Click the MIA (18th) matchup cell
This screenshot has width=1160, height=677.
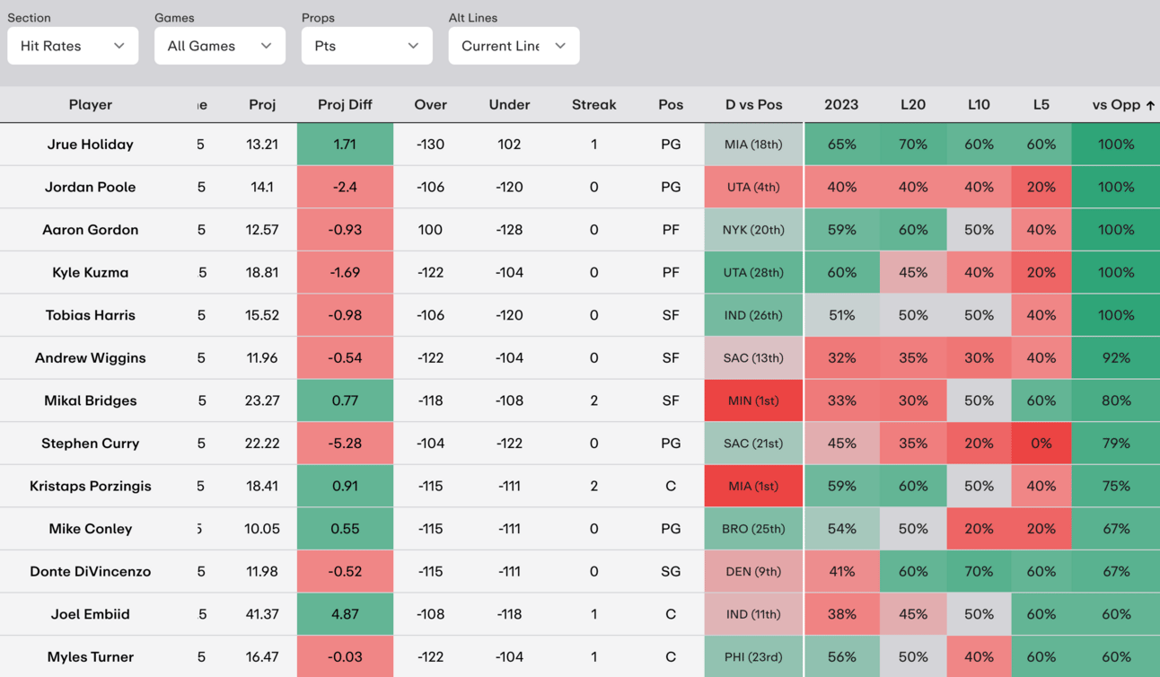(x=753, y=144)
